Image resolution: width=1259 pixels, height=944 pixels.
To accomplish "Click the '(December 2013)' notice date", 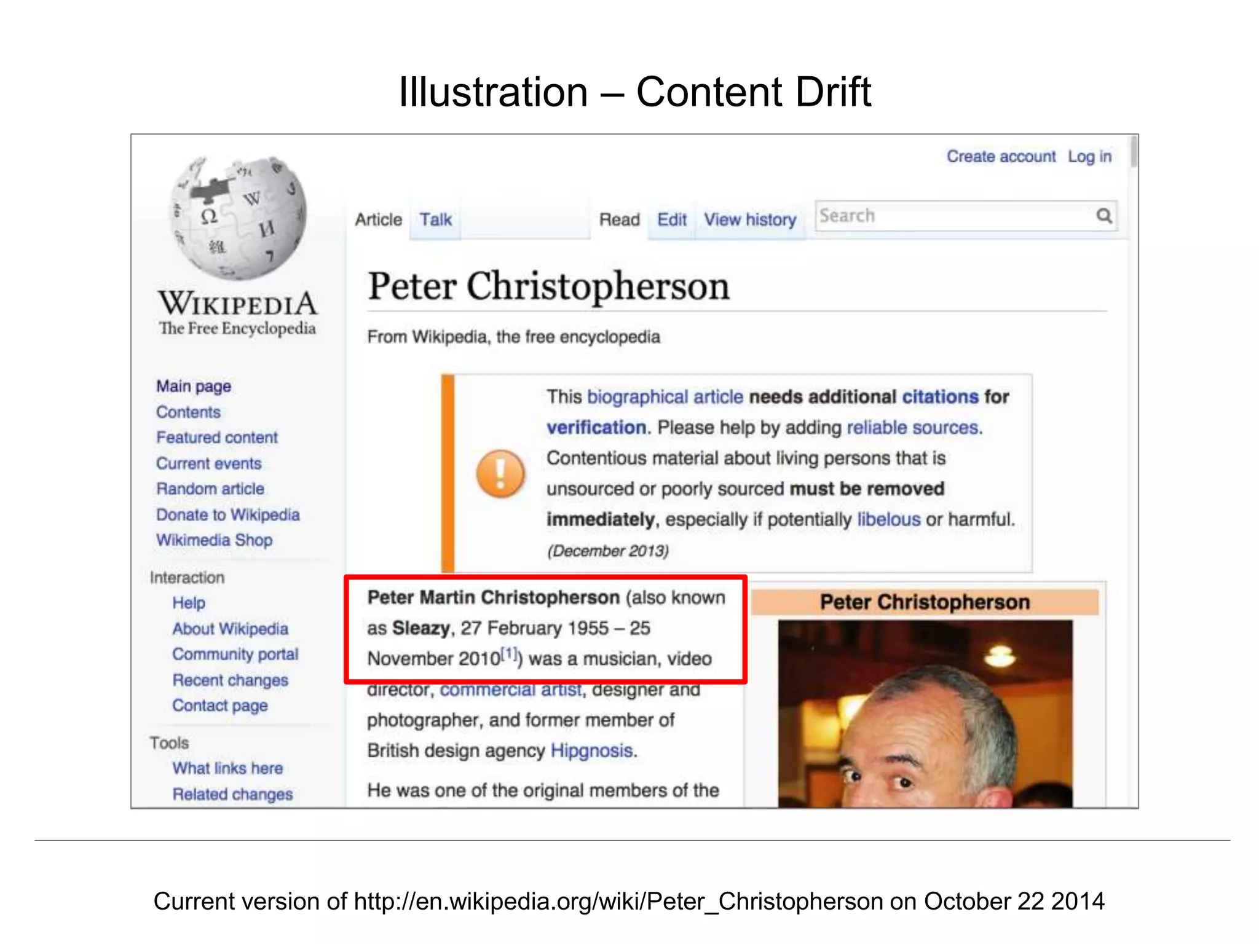I will click(607, 551).
